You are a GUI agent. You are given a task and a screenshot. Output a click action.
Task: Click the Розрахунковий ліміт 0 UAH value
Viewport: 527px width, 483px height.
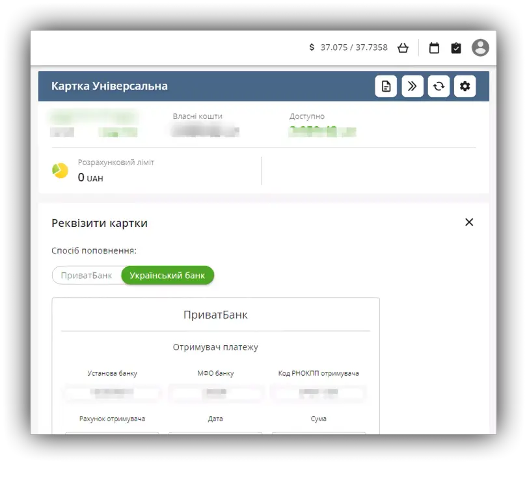click(x=90, y=177)
